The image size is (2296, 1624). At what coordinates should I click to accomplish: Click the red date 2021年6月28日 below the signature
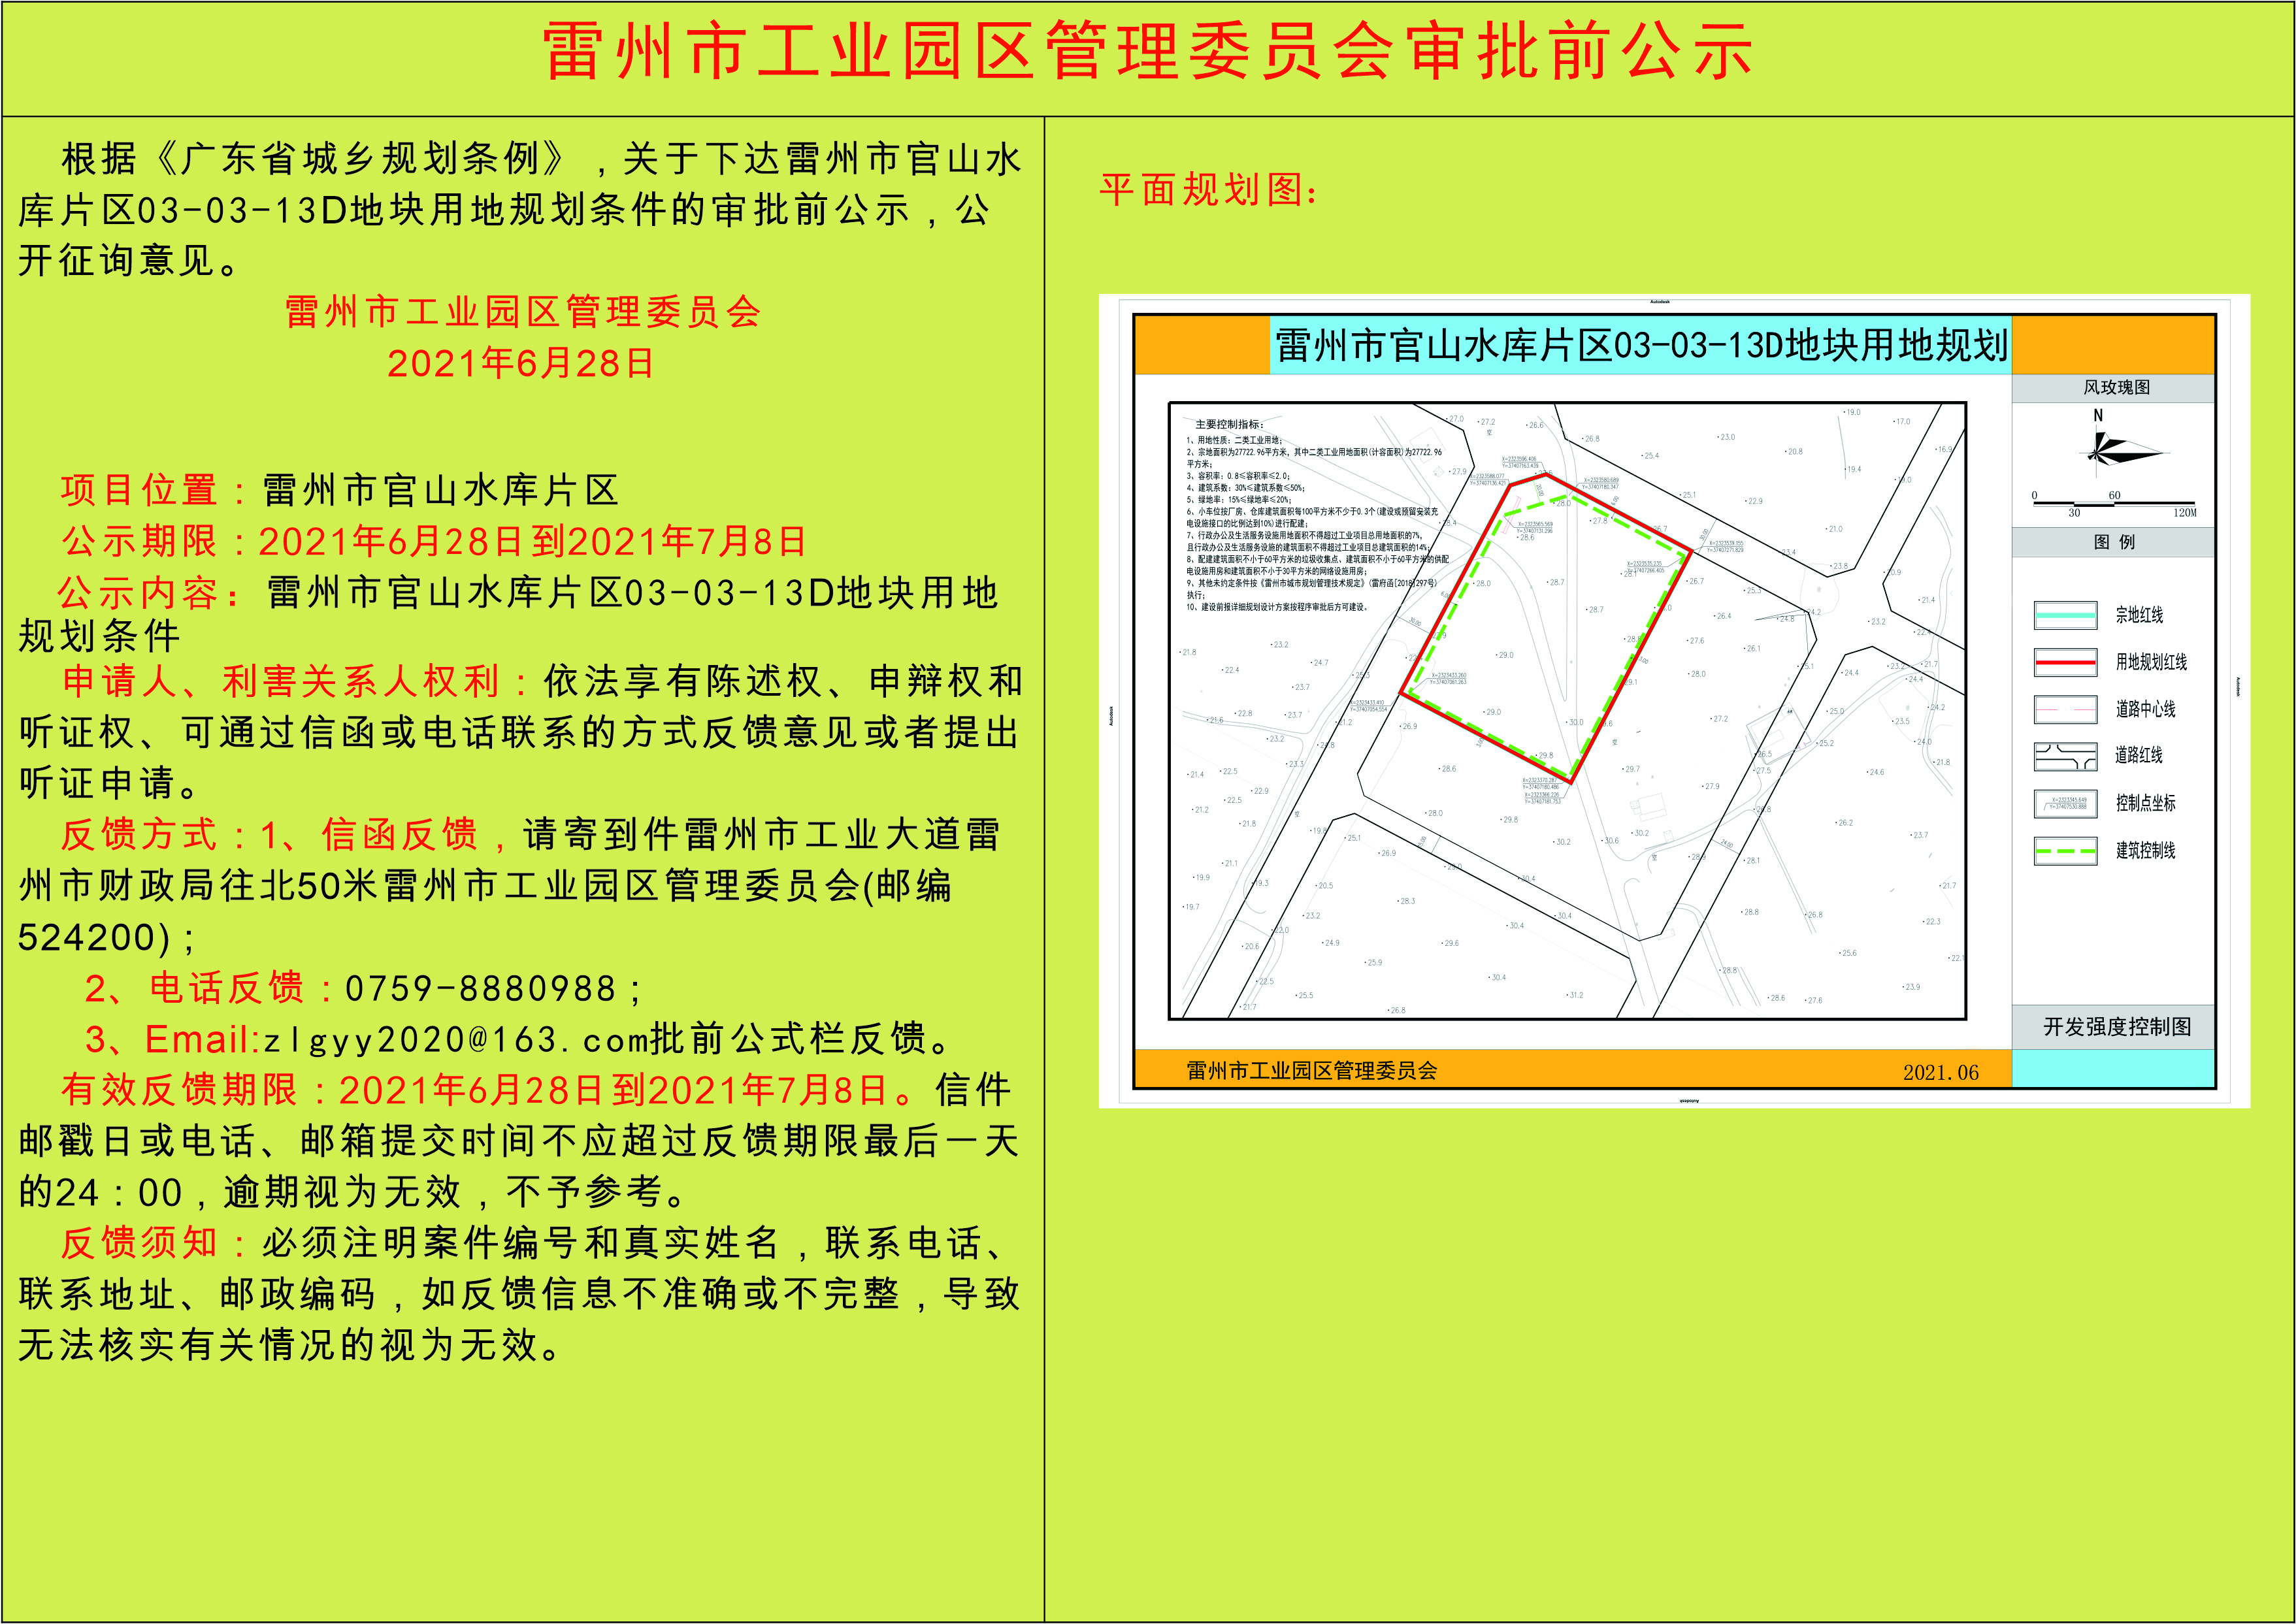(x=521, y=363)
